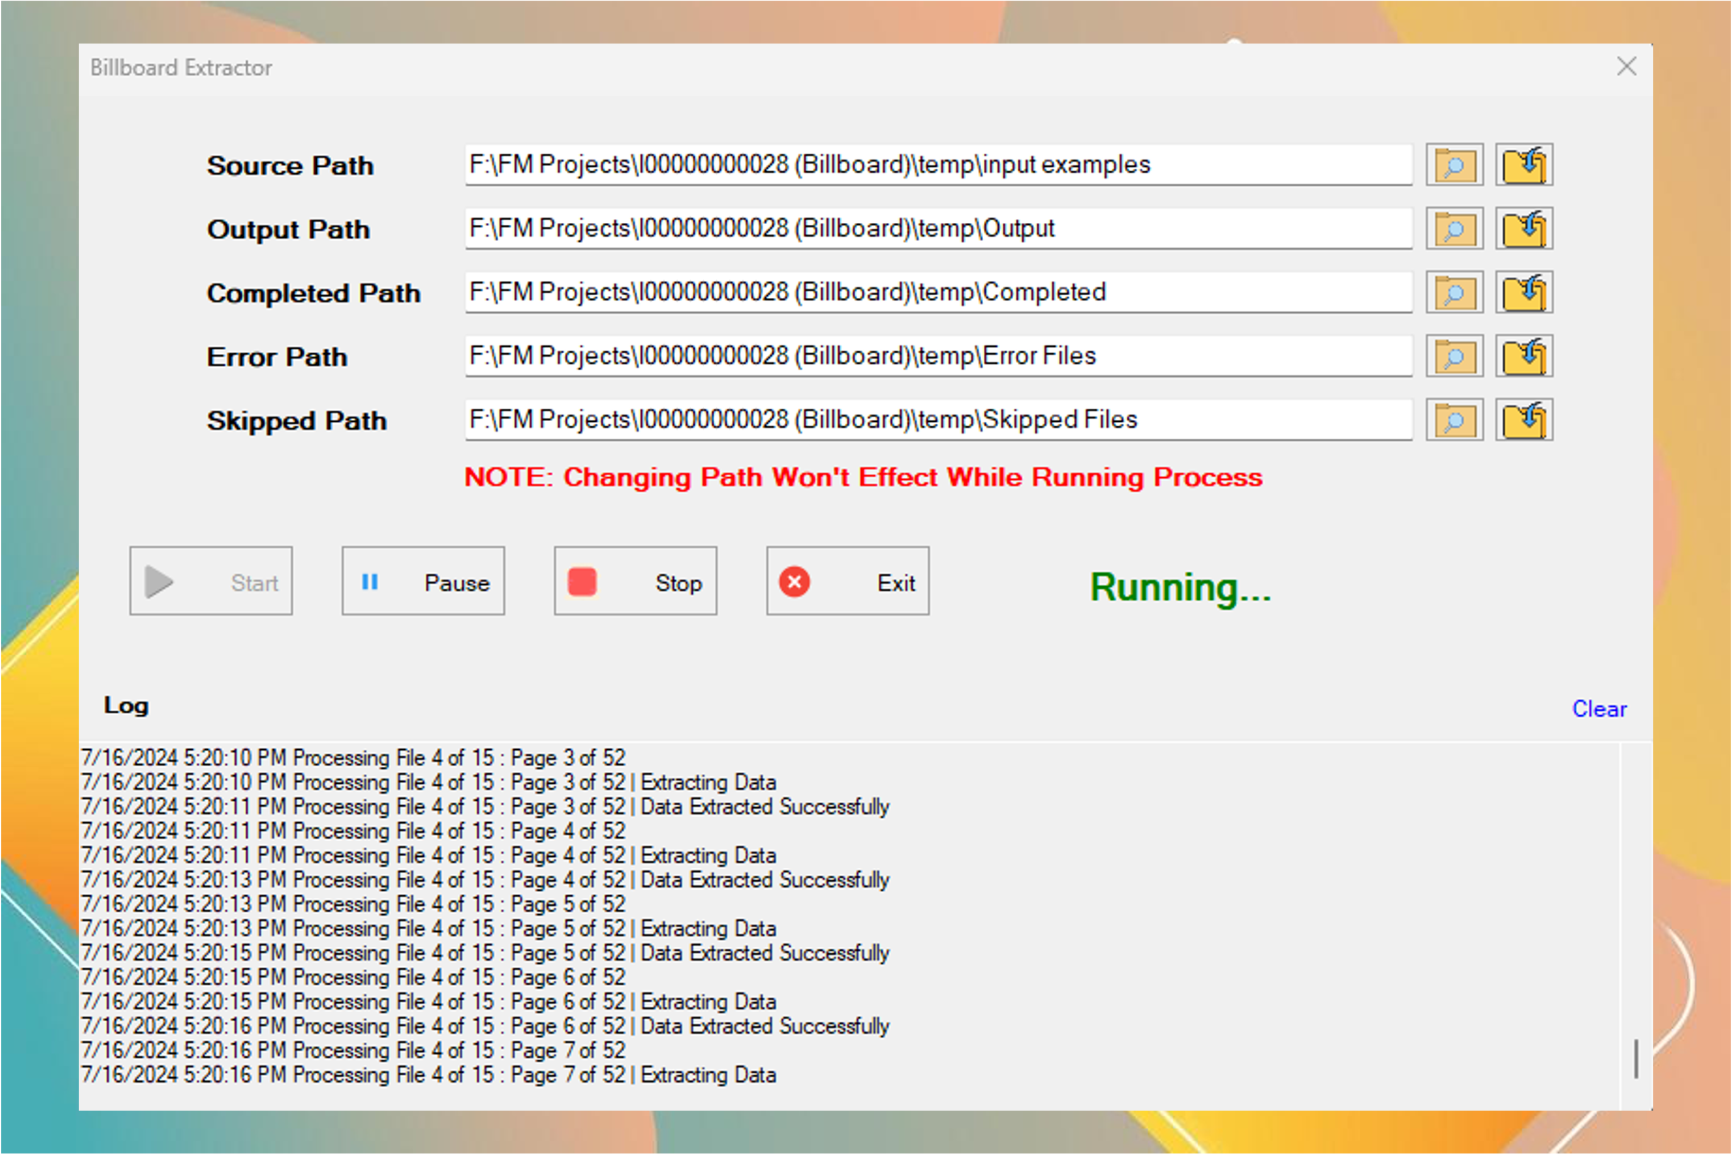Click the log scrollbar thumb
The image size is (1732, 1154).
pyautogui.click(x=1636, y=1059)
